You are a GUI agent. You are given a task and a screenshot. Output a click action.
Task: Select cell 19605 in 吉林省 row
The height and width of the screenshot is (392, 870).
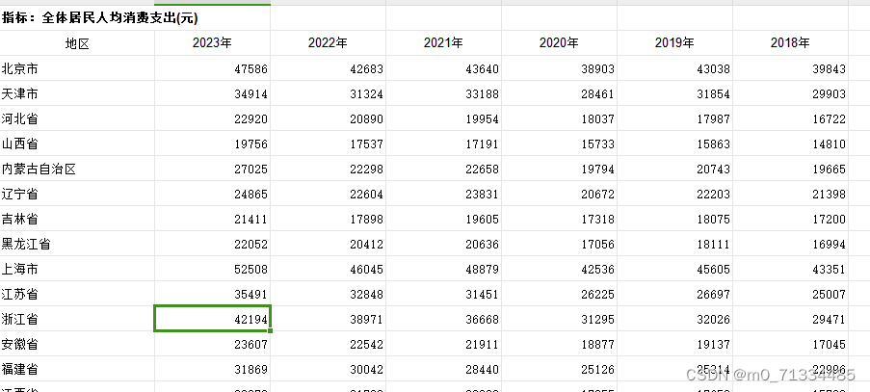[x=444, y=219]
